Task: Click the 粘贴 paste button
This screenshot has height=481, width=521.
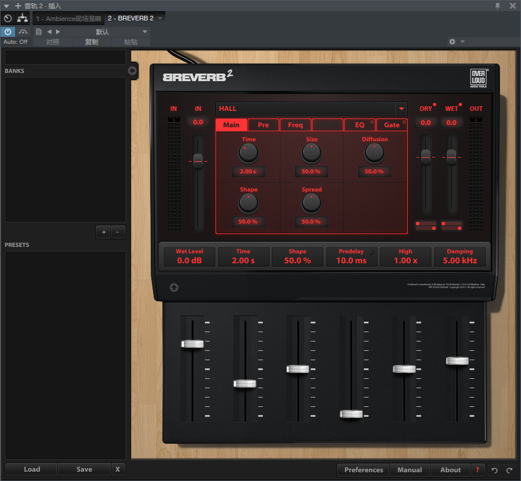Action: (131, 42)
